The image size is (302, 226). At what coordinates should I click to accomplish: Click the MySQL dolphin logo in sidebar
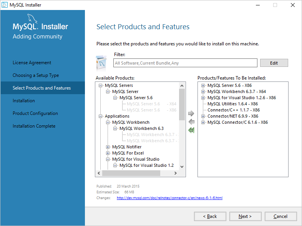(32, 18)
